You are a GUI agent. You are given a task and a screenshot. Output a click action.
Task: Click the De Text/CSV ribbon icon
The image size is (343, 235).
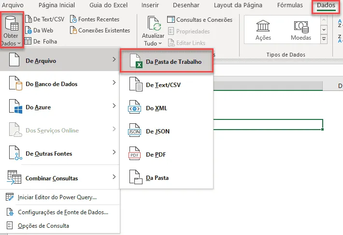tap(29, 19)
